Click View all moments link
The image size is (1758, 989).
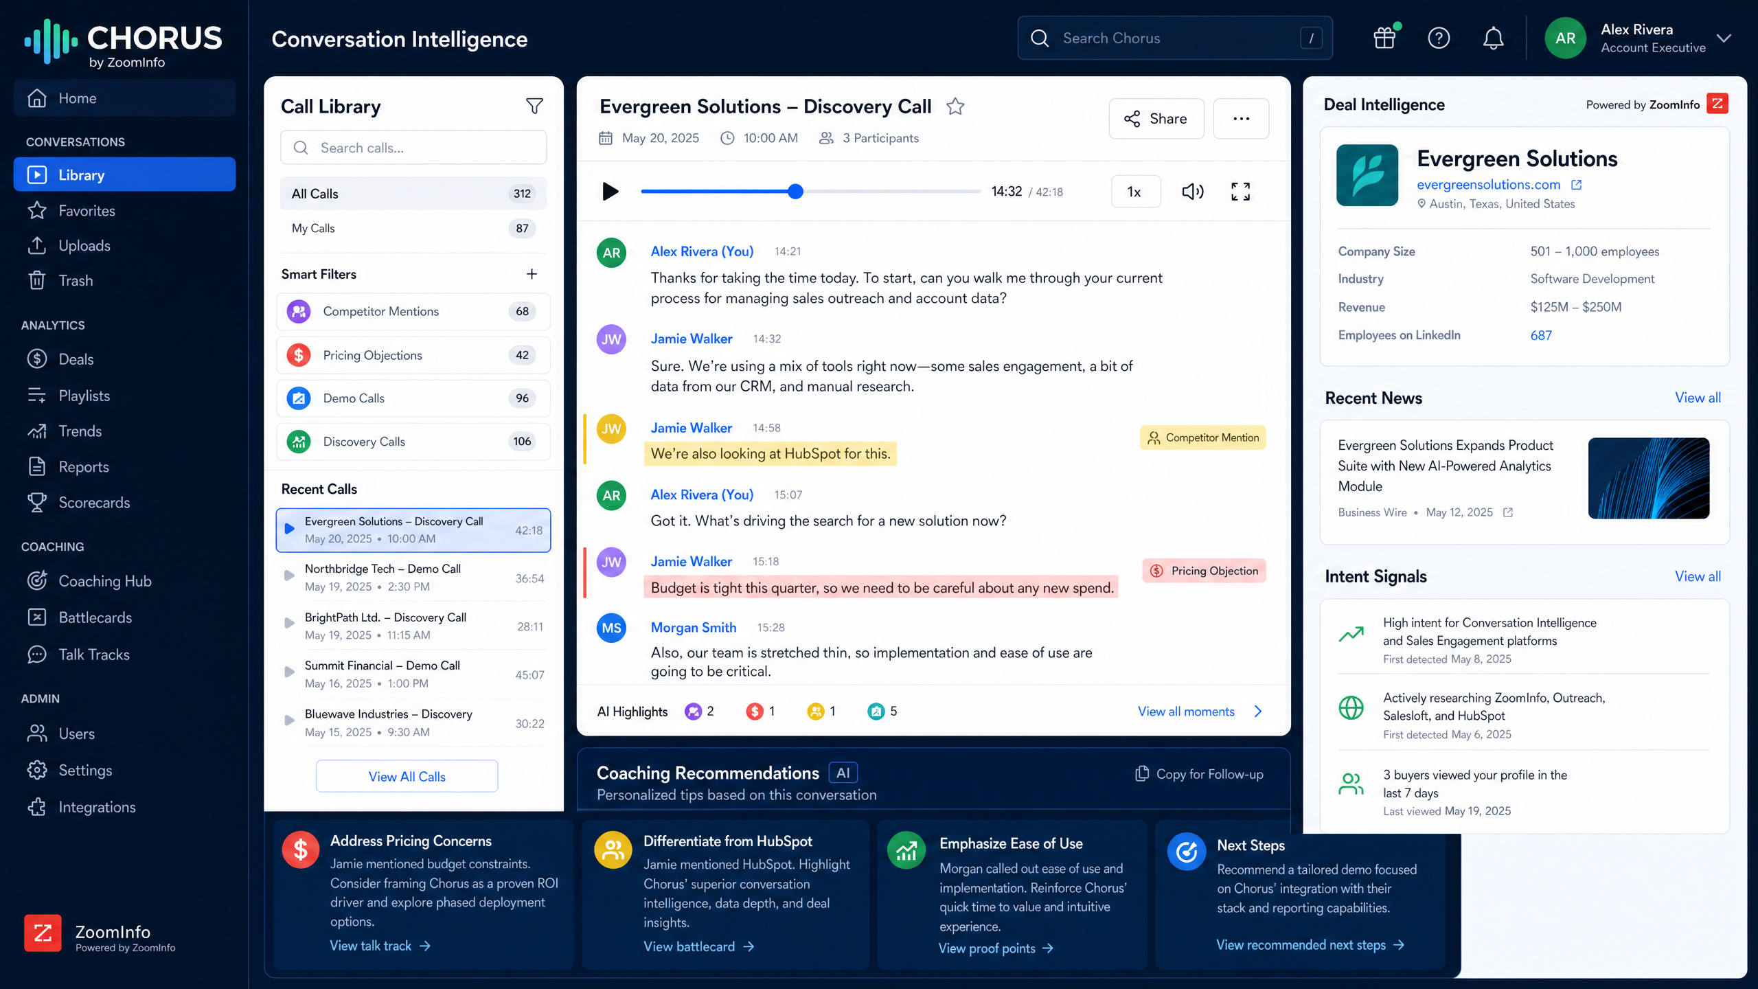tap(1200, 712)
